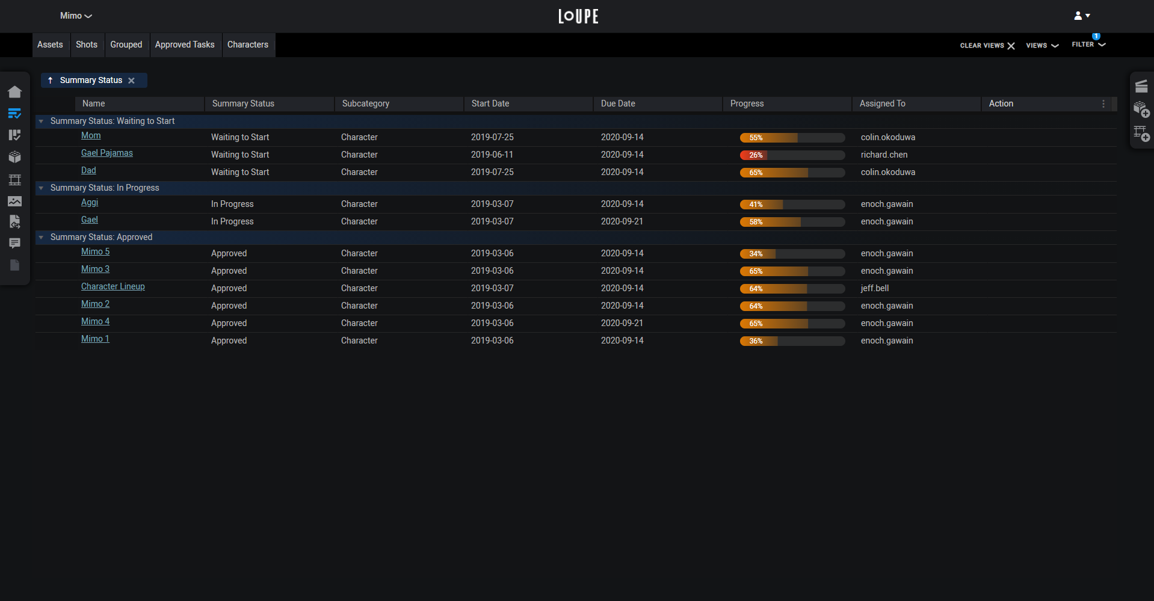
Task: Open the Gael asset link
Action: (90, 220)
